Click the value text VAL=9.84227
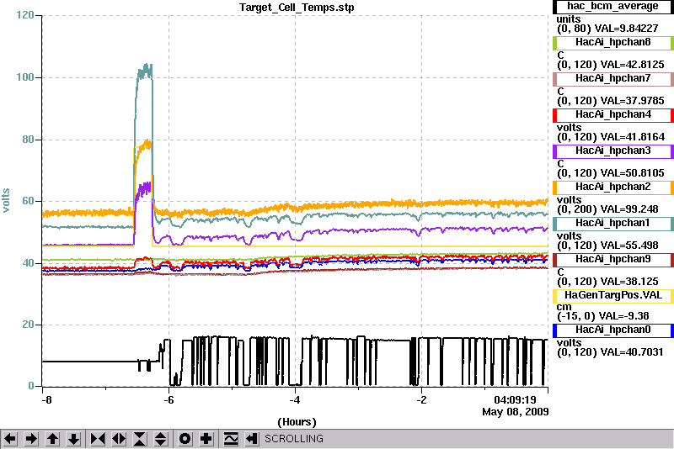 [626, 29]
